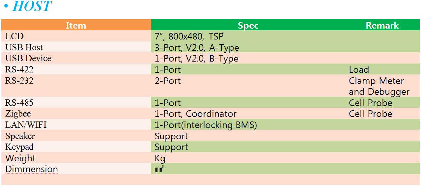Select the Clamp Meter and Debugger remark
The width and height of the screenshot is (421, 187).
(379, 86)
